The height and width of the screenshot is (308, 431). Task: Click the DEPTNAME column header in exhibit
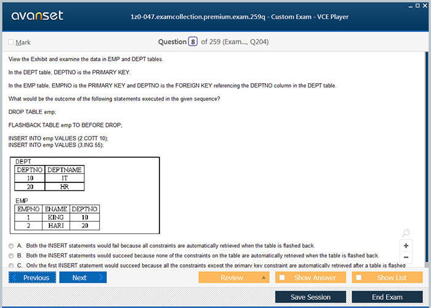[x=65, y=169]
